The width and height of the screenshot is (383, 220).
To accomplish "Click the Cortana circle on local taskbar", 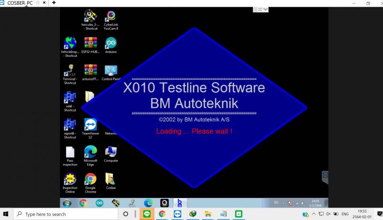I will coord(125,214).
